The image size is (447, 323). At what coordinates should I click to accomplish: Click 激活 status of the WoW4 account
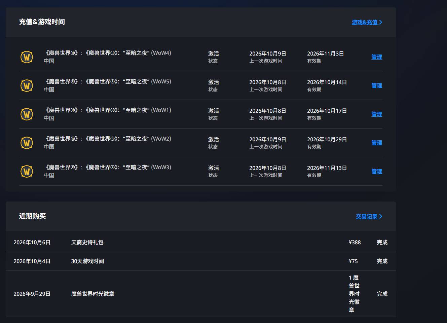point(214,53)
